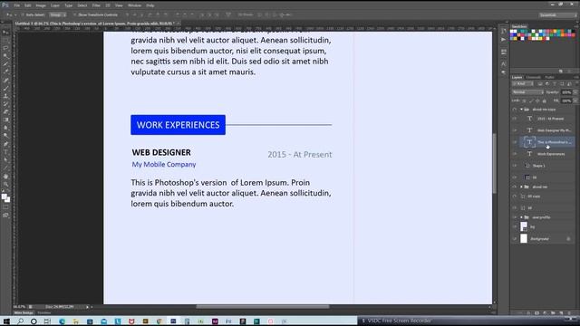
Task: Filter layers by type layers icon
Action: coord(555,84)
